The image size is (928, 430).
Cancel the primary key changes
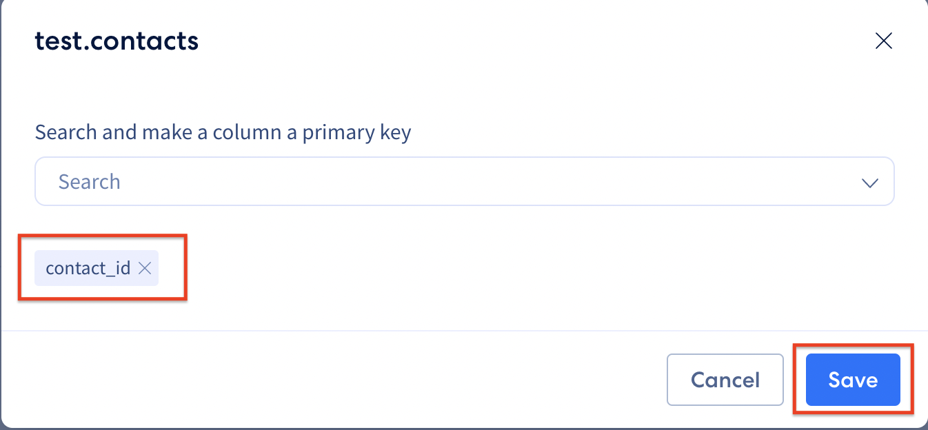pos(725,380)
